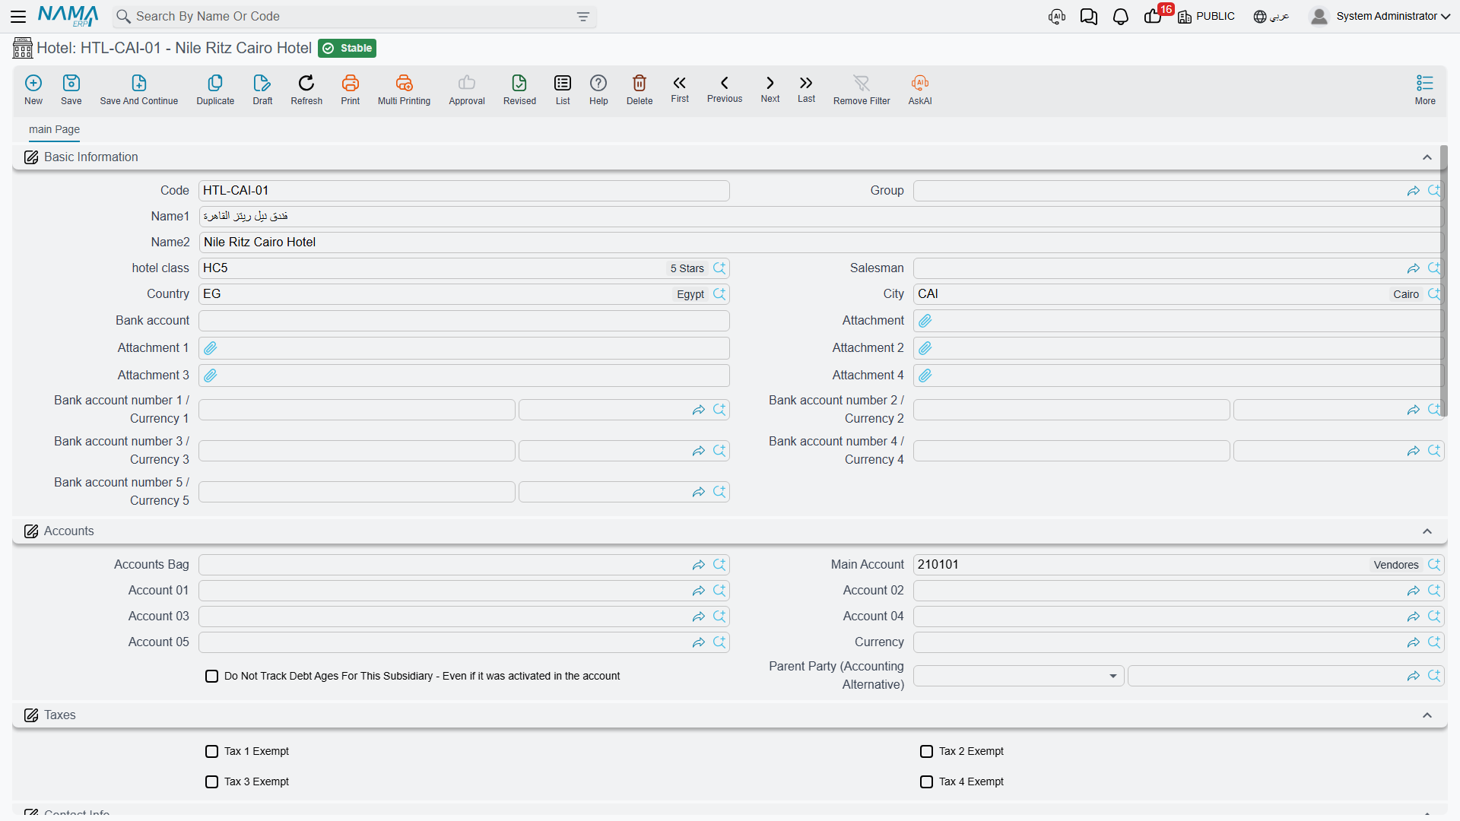Open linked record arrow for Currency 5
Viewport: 1460px width, 821px height.
click(x=699, y=492)
